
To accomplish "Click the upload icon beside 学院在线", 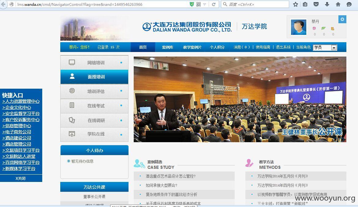I will tap(72, 134).
